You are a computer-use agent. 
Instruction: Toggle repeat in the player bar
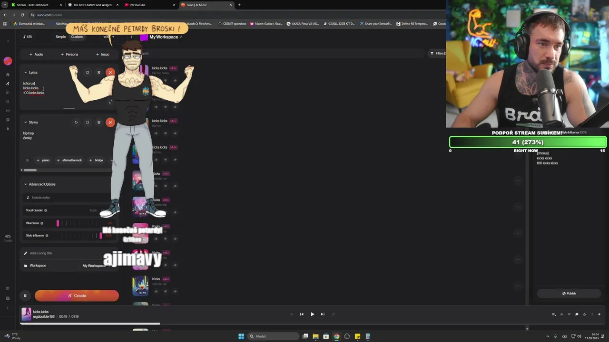click(333, 314)
